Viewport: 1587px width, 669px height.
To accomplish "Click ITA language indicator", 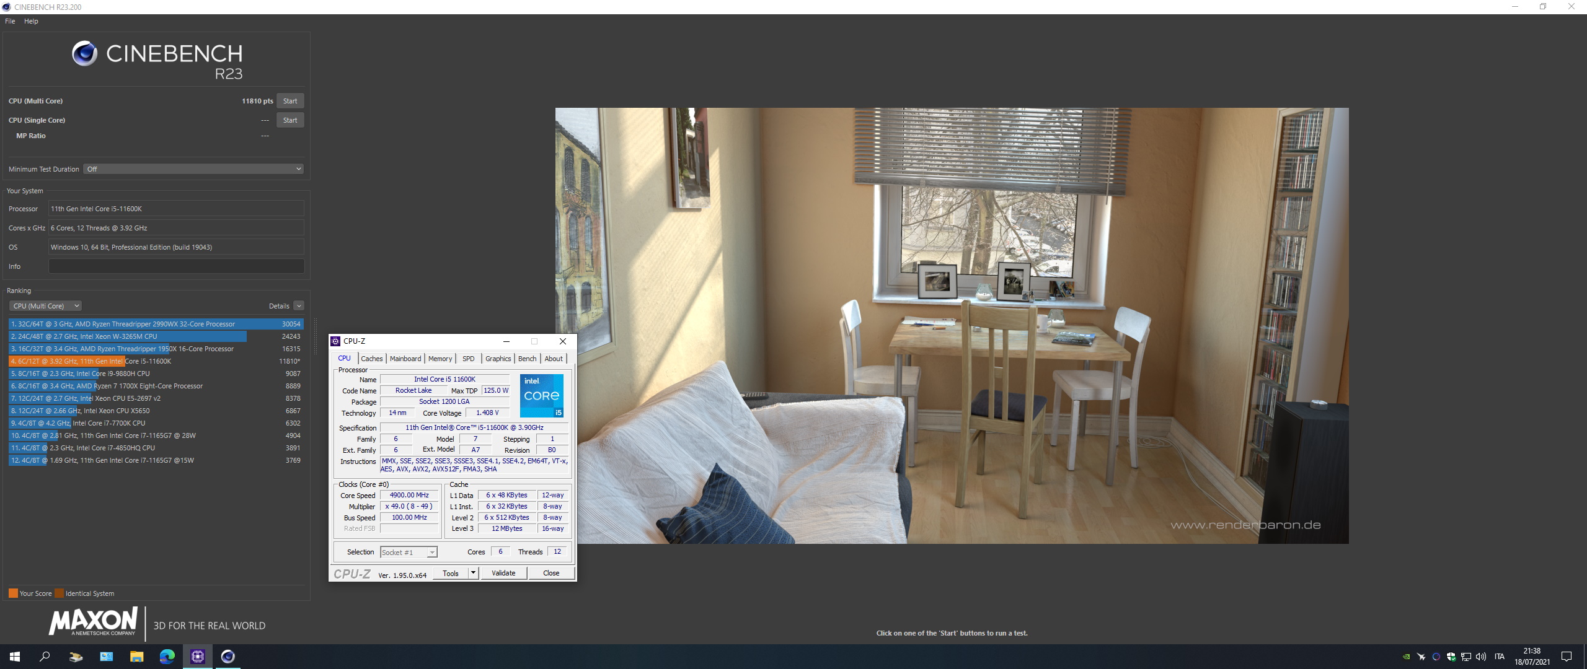I will click(x=1500, y=657).
